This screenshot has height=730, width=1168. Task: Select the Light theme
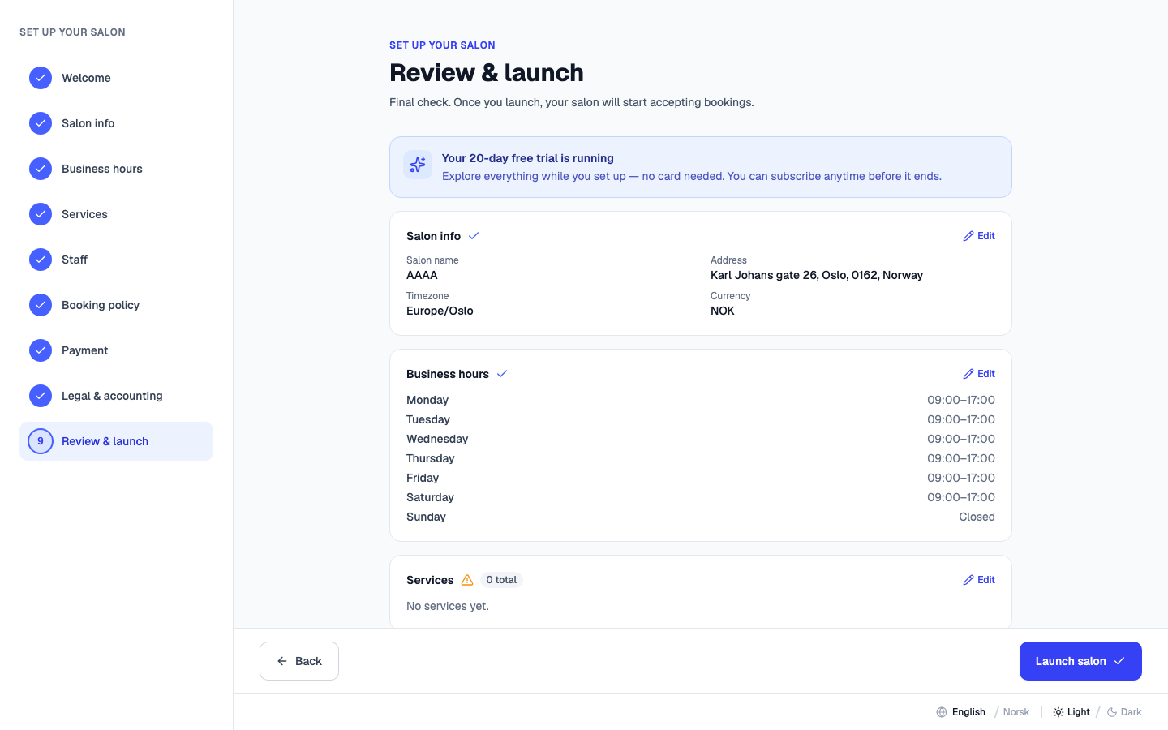click(1071, 712)
